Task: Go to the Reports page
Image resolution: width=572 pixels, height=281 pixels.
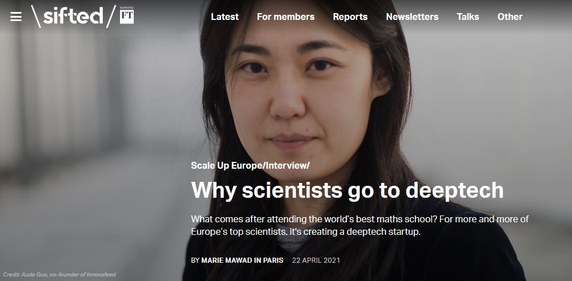Action: point(350,17)
